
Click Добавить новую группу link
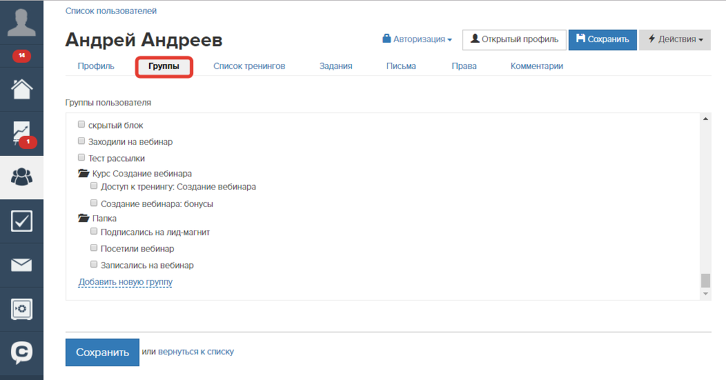click(x=126, y=282)
